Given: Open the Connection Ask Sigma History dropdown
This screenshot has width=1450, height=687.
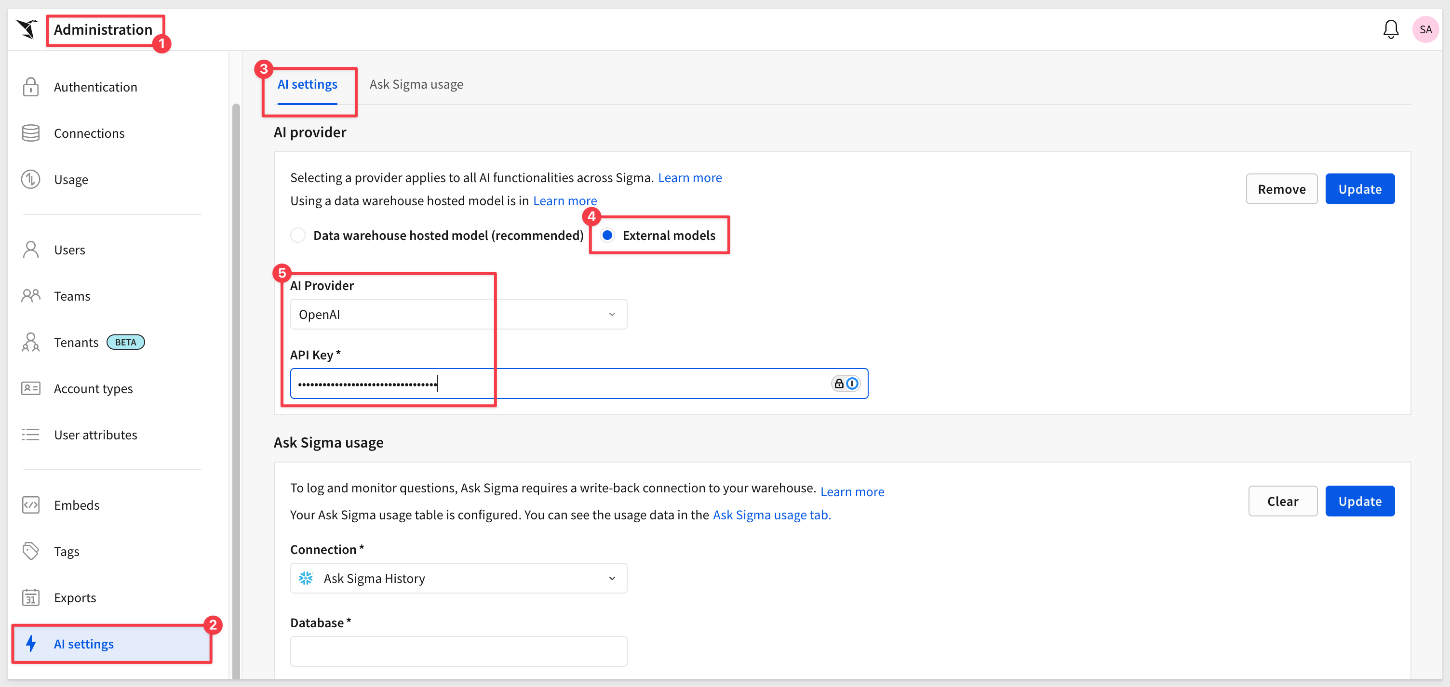Looking at the screenshot, I should [x=458, y=578].
